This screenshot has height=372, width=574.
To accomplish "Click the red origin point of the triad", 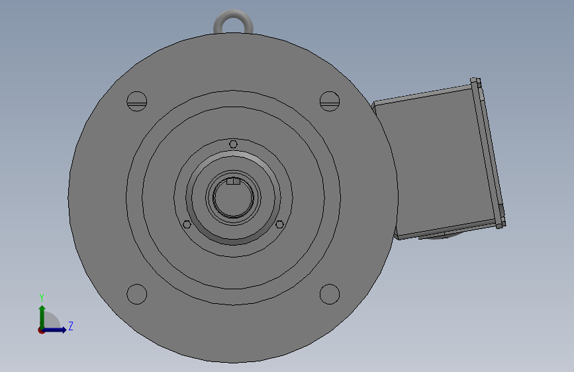I will pyautogui.click(x=41, y=330).
